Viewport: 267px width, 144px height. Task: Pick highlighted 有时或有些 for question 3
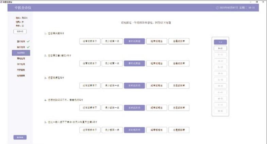coord(134,86)
